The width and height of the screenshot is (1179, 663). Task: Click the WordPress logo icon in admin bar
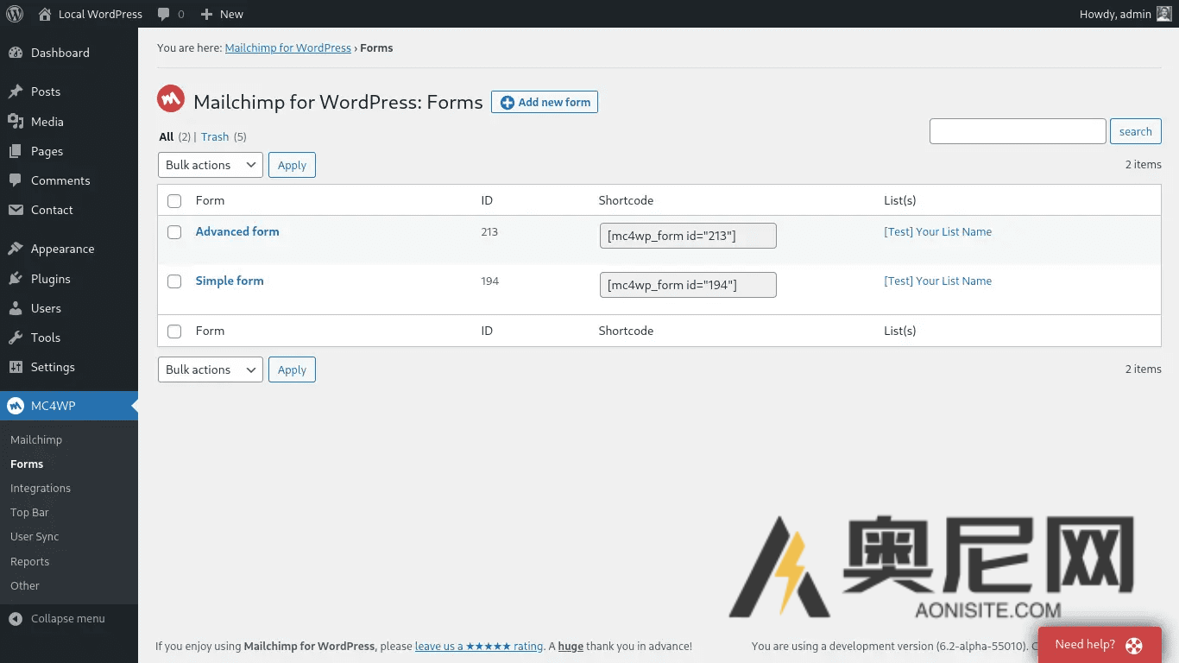15,14
